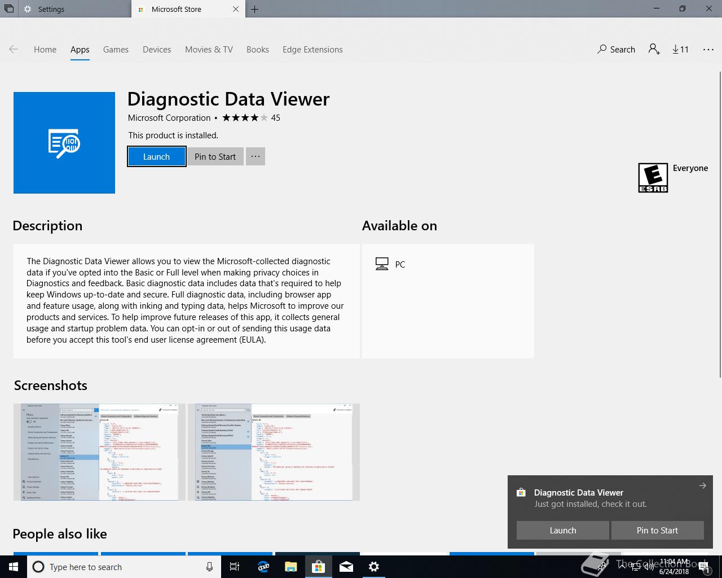Screen dimensions: 722x578
Task: Switch to the Settings tab in title bar
Action: click(x=74, y=9)
